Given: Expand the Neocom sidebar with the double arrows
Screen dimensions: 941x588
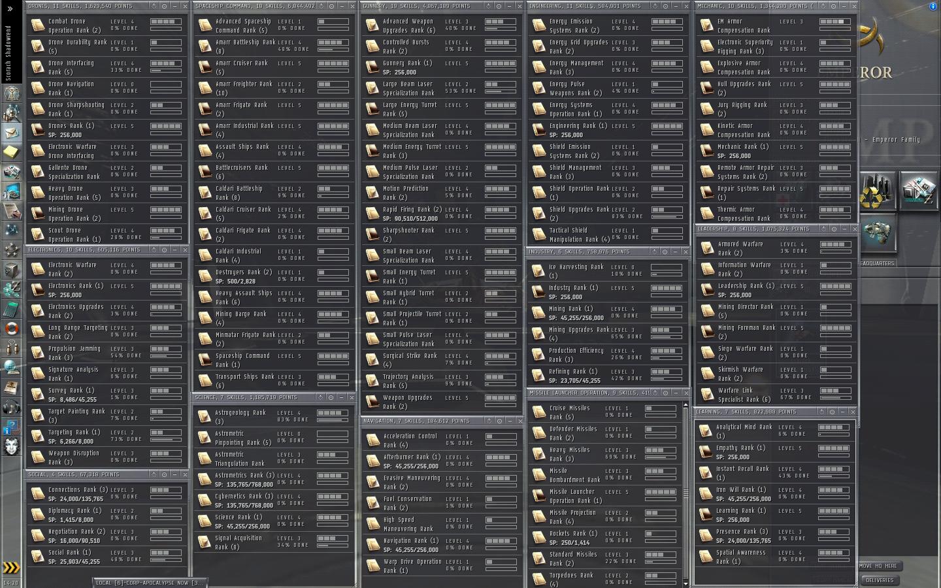Looking at the screenshot, I should click(x=9, y=9).
